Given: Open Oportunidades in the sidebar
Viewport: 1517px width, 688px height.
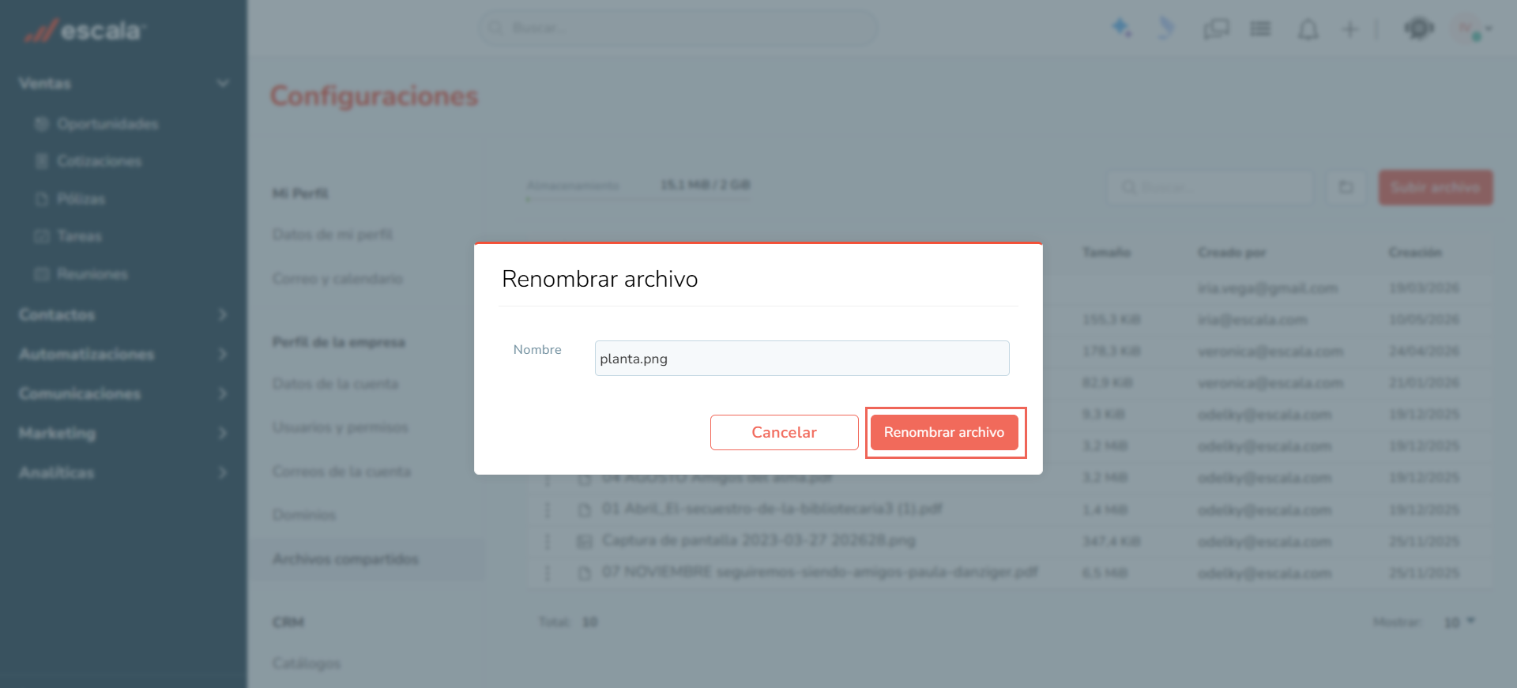Looking at the screenshot, I should coord(107,124).
